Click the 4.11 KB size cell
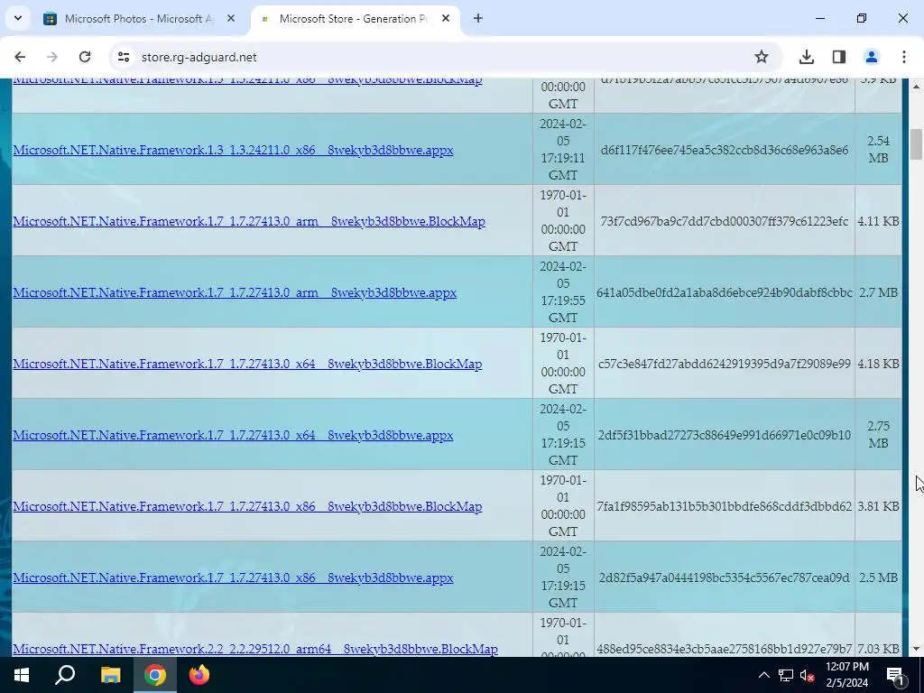 click(x=878, y=221)
